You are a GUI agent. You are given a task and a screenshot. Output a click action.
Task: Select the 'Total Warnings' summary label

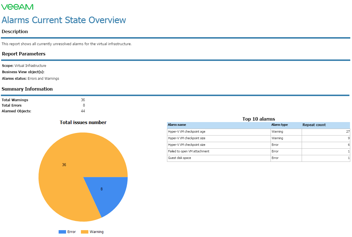coord(15,100)
